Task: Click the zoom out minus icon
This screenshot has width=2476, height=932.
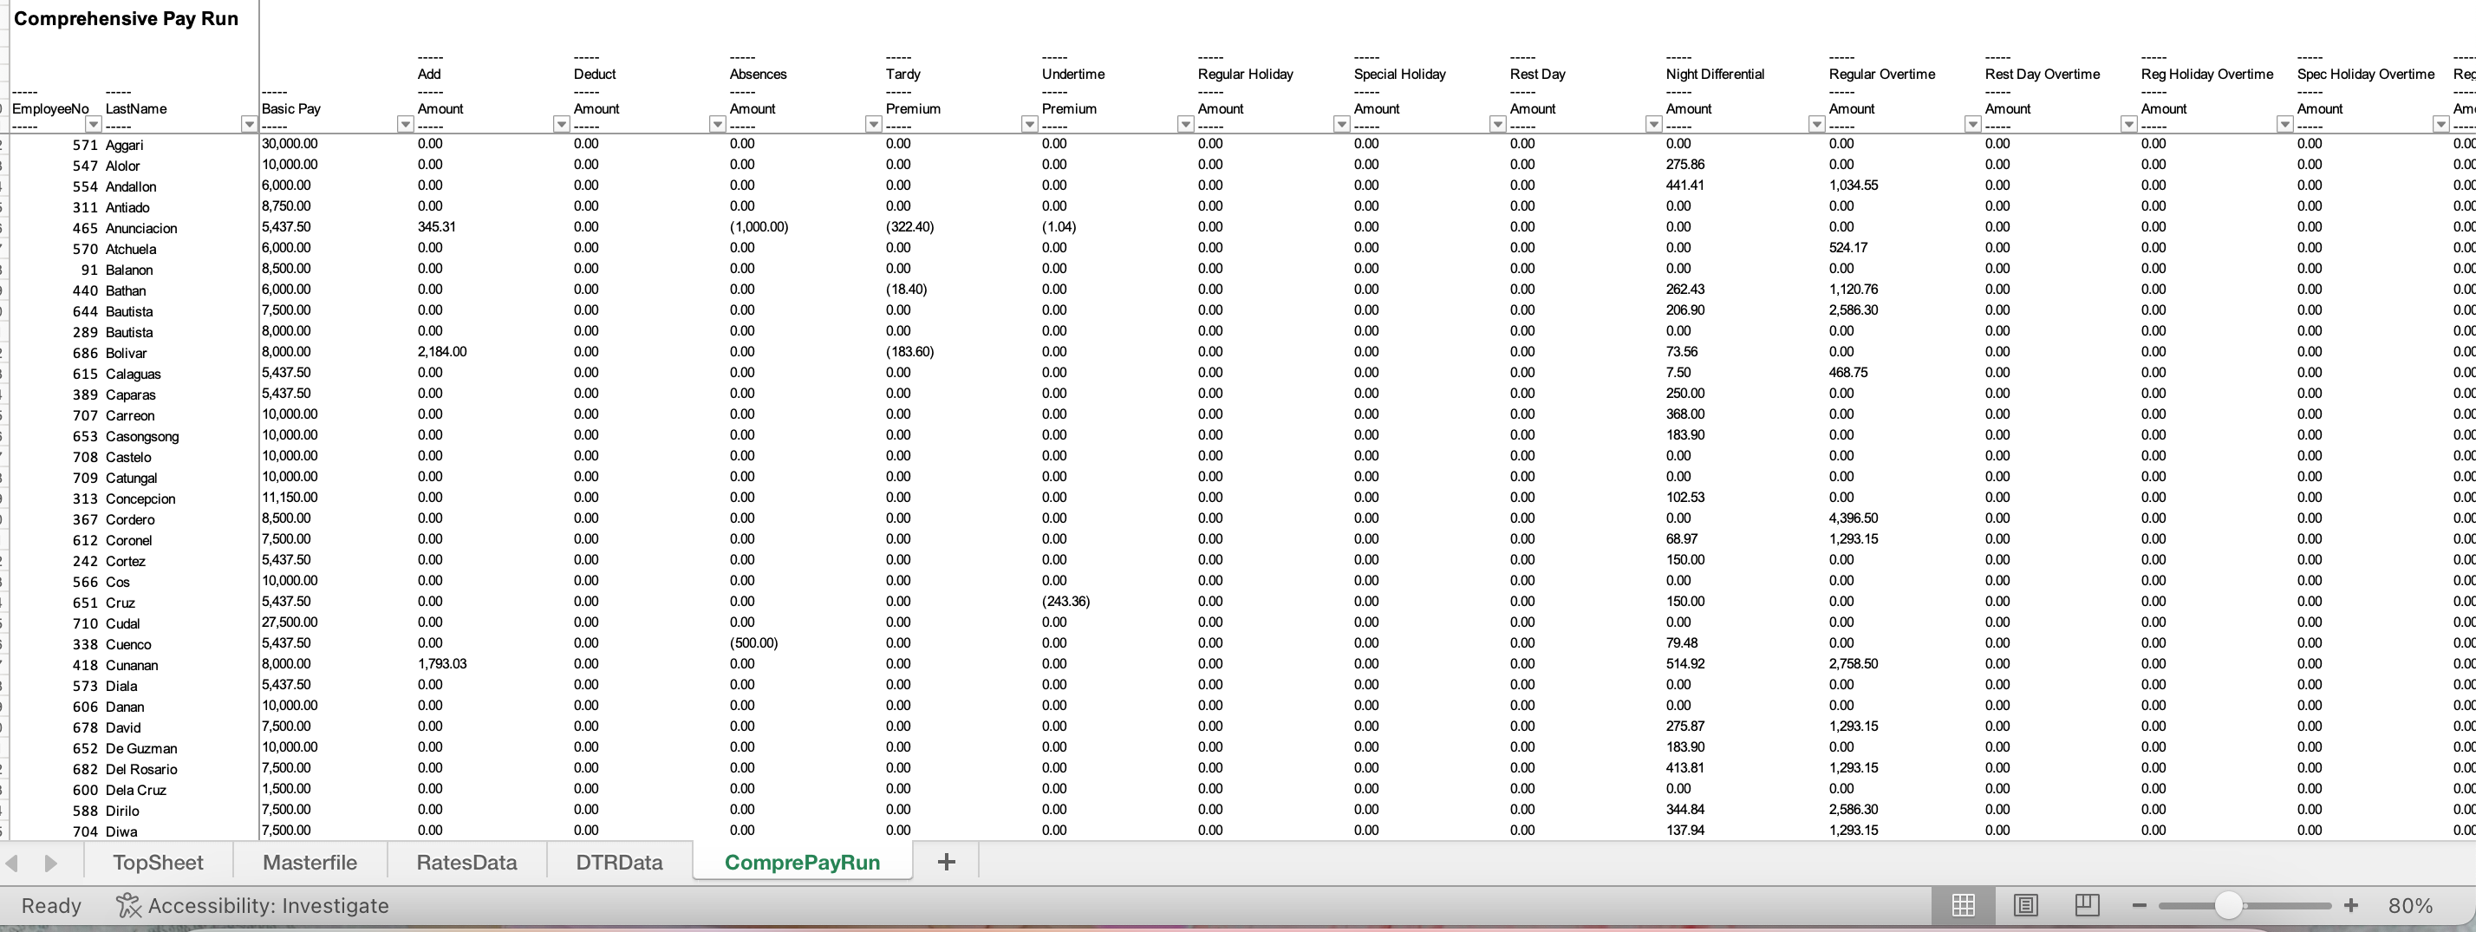Action: (2139, 905)
